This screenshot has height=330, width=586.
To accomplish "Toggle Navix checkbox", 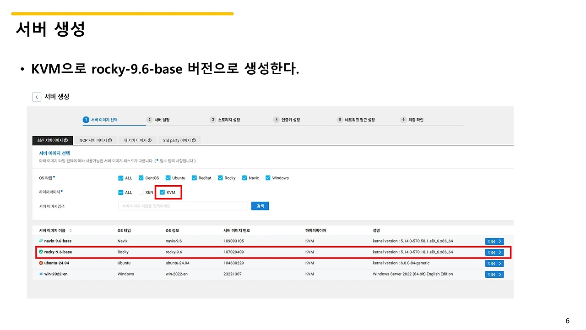I will pos(244,178).
